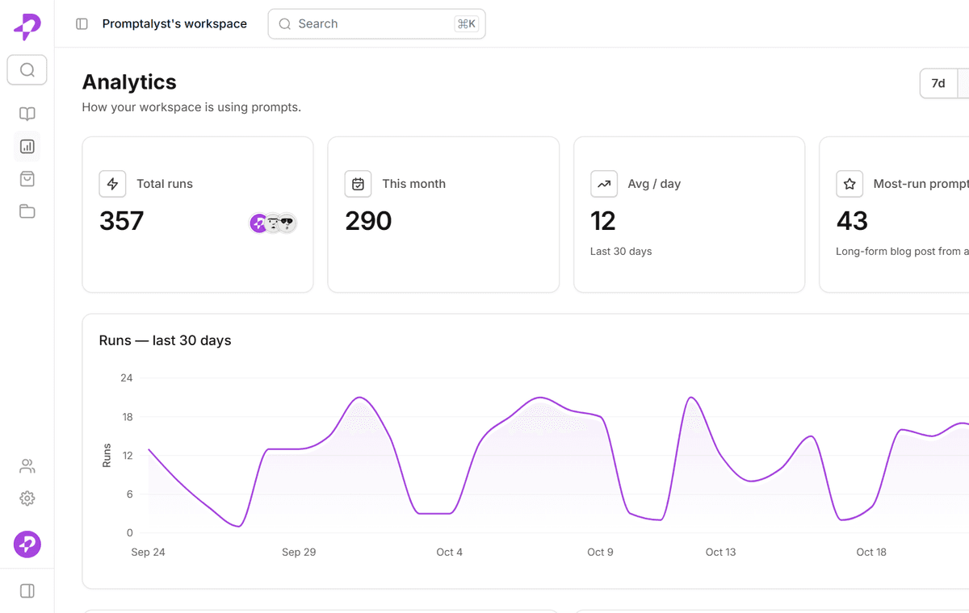This screenshot has height=613, width=969.
Task: Click the Long-form blog post prompt name
Action: pyautogui.click(x=902, y=252)
